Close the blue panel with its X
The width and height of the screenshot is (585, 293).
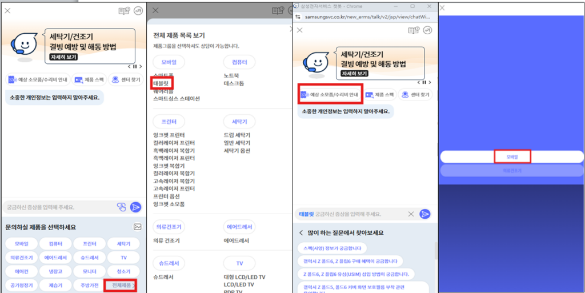coord(442,8)
